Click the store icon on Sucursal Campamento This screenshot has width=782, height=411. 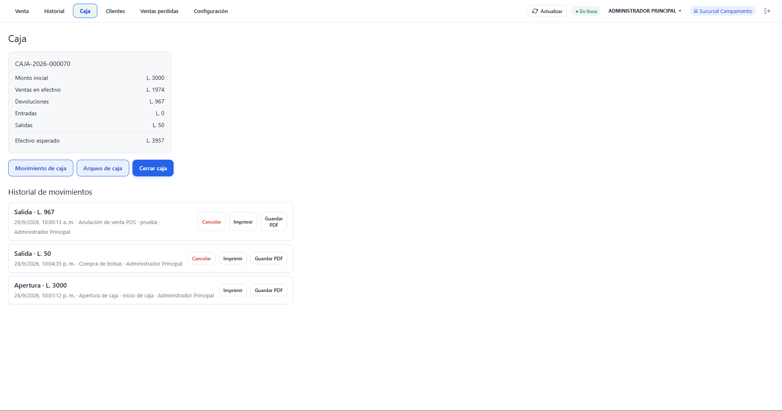696,11
